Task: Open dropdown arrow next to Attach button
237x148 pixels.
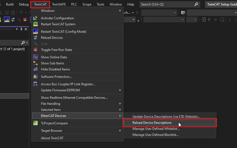Action: pyautogui.click(x=133, y=13)
